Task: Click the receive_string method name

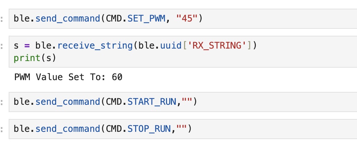Action: 95,46
